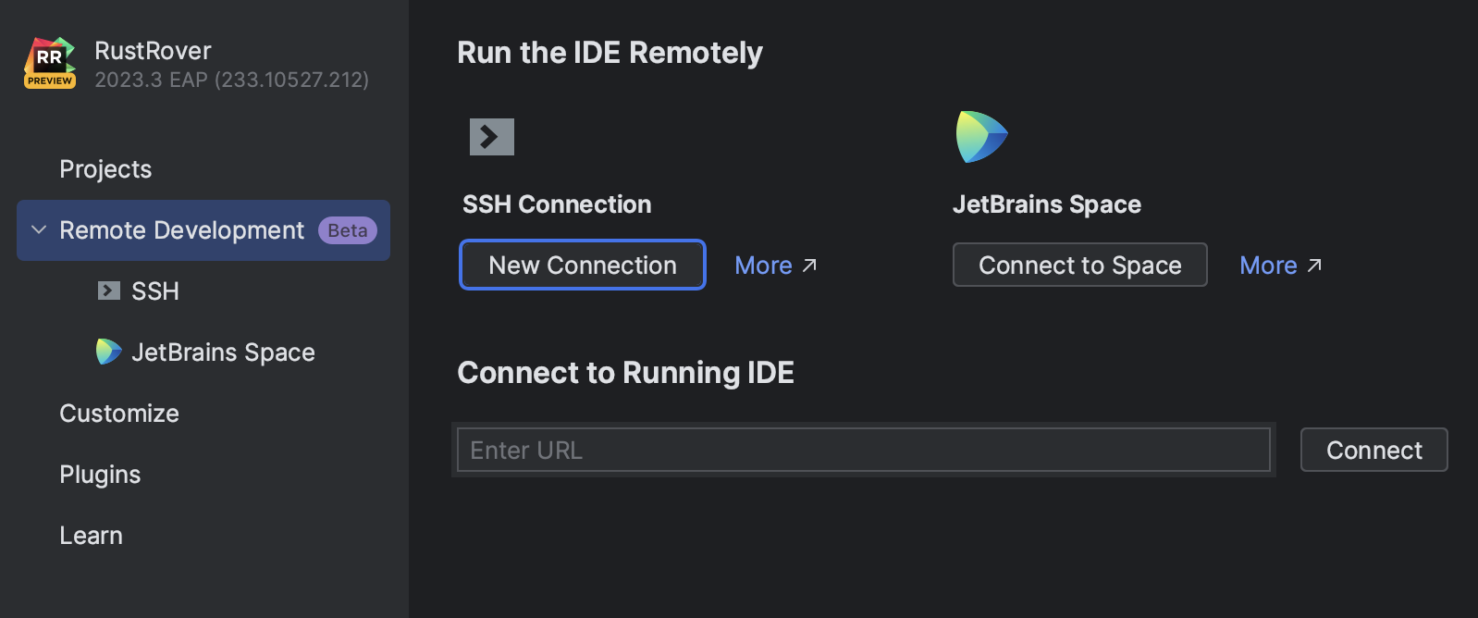Click the Connect button next to URL field
Viewport: 1478px width, 618px height.
pyautogui.click(x=1373, y=450)
